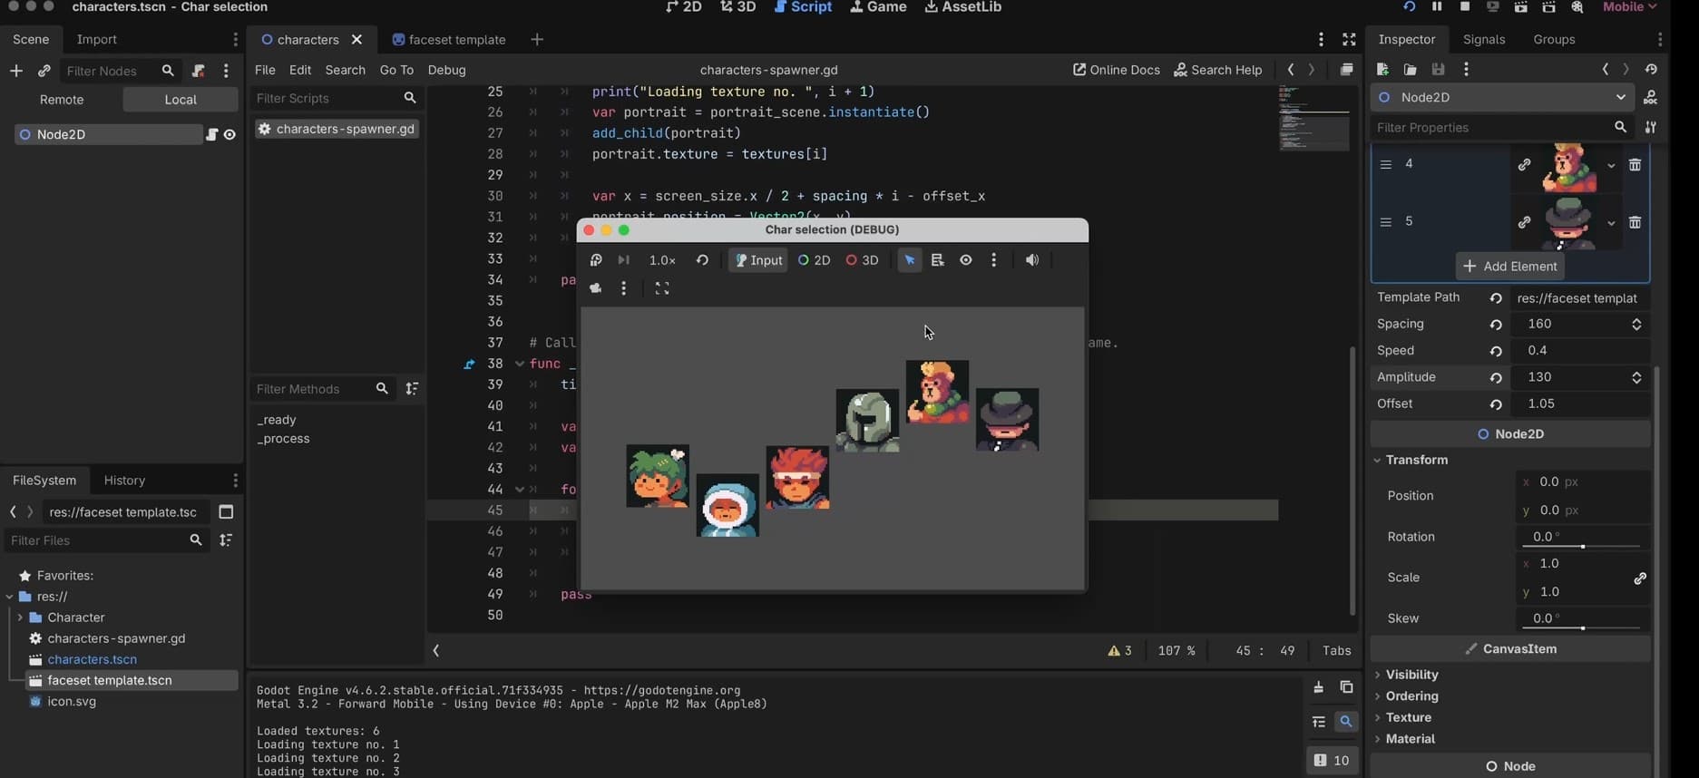Open the dropdown for array element 5 texture
The height and width of the screenshot is (778, 1699).
[1611, 223]
